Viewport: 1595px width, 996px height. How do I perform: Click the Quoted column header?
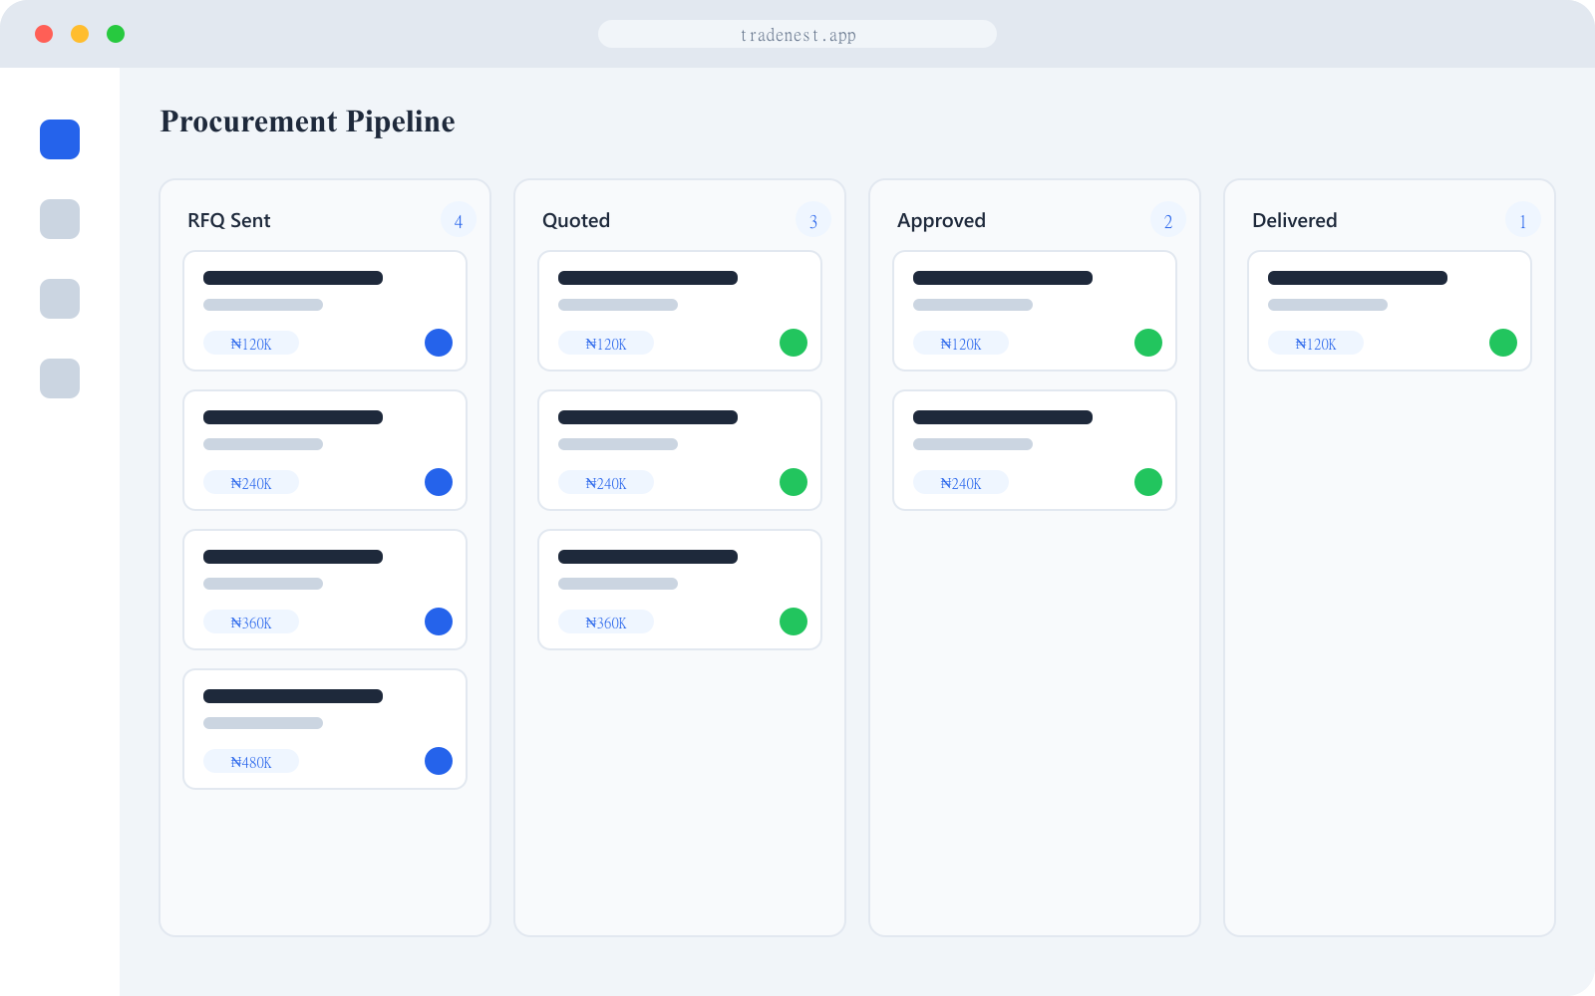click(576, 220)
